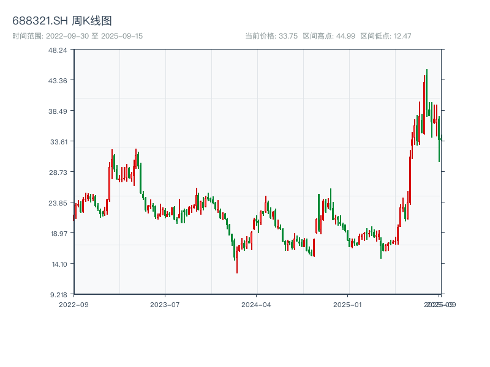
Task: Click the y-axis label 18.97
Action: (59, 234)
